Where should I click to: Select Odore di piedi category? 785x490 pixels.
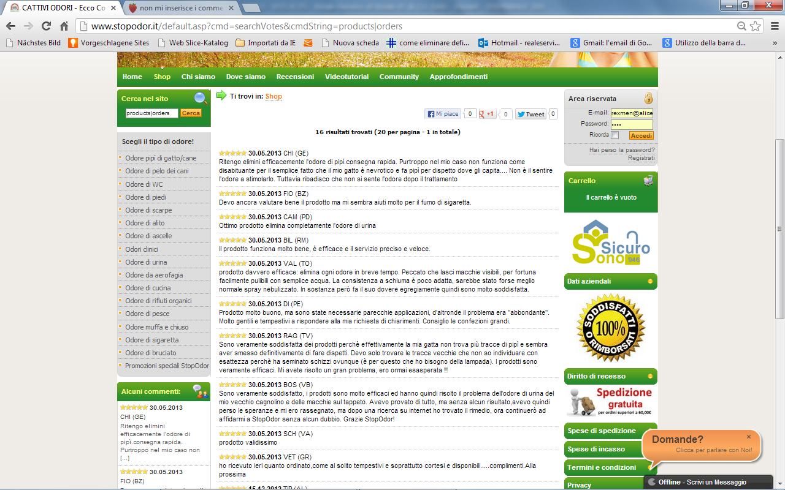pos(145,197)
